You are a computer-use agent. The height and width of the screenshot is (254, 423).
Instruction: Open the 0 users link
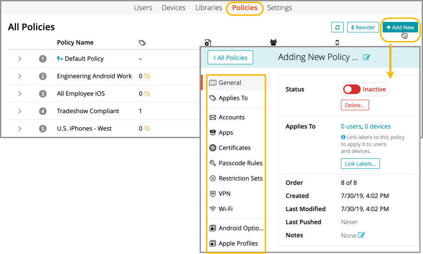click(351, 126)
